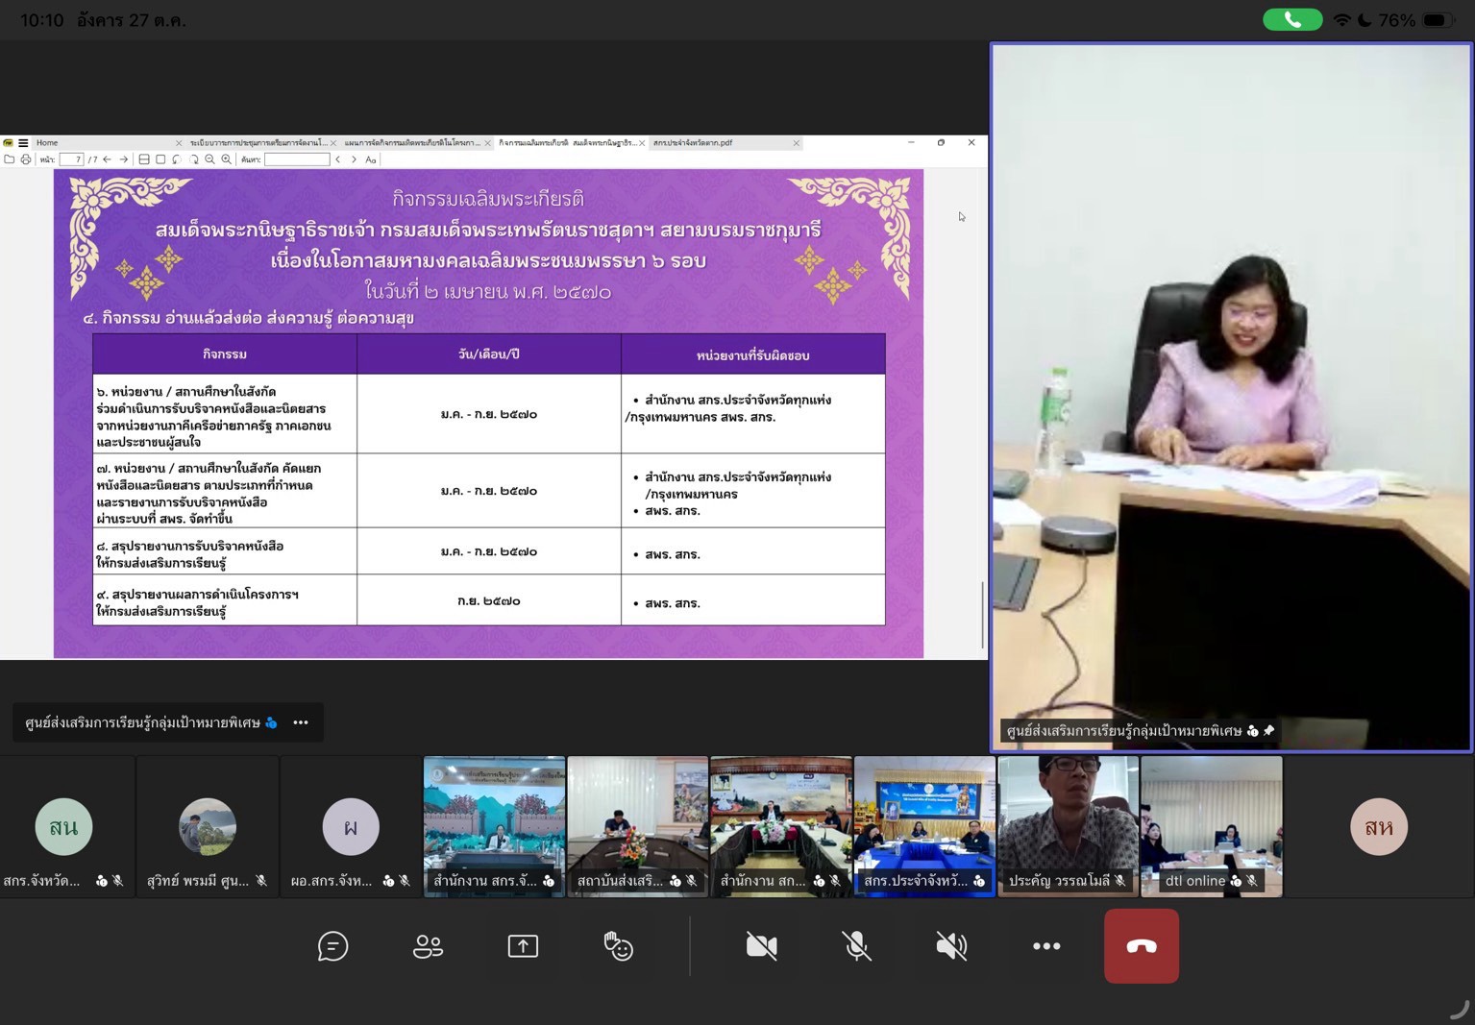Toggle the speaker audio icon
Screen dimensions: 1475x1025
point(951,946)
